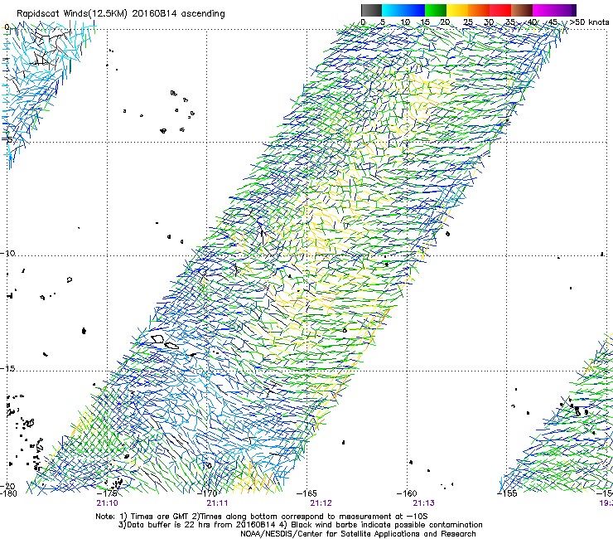Click the cyan-blue 5-15 knots legend band

click(x=403, y=10)
